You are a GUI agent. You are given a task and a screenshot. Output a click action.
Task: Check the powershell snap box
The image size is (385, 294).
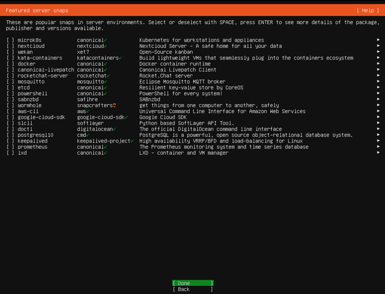click(10, 94)
